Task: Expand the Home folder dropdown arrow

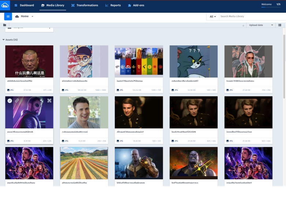Action: point(33,16)
